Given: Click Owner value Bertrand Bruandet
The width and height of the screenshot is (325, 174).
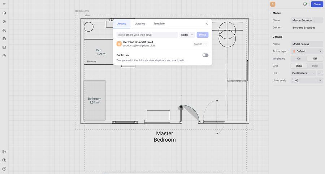Looking at the screenshot, I should click(303, 28).
